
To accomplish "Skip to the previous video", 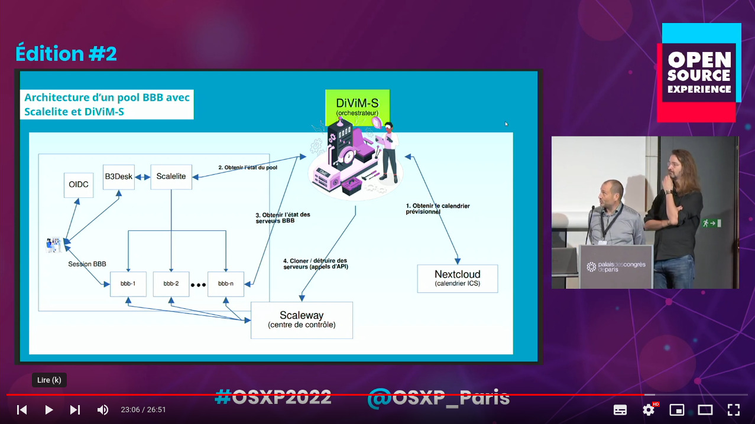I will pyautogui.click(x=22, y=410).
